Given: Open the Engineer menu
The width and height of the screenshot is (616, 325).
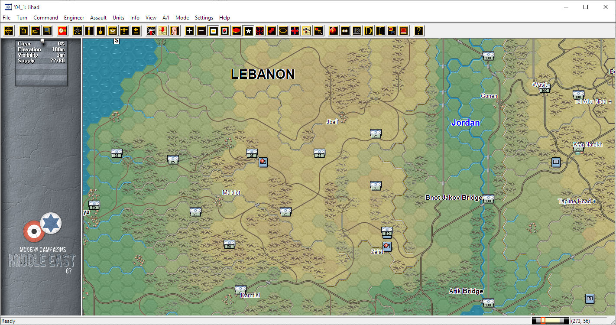Looking at the screenshot, I should pos(74,18).
